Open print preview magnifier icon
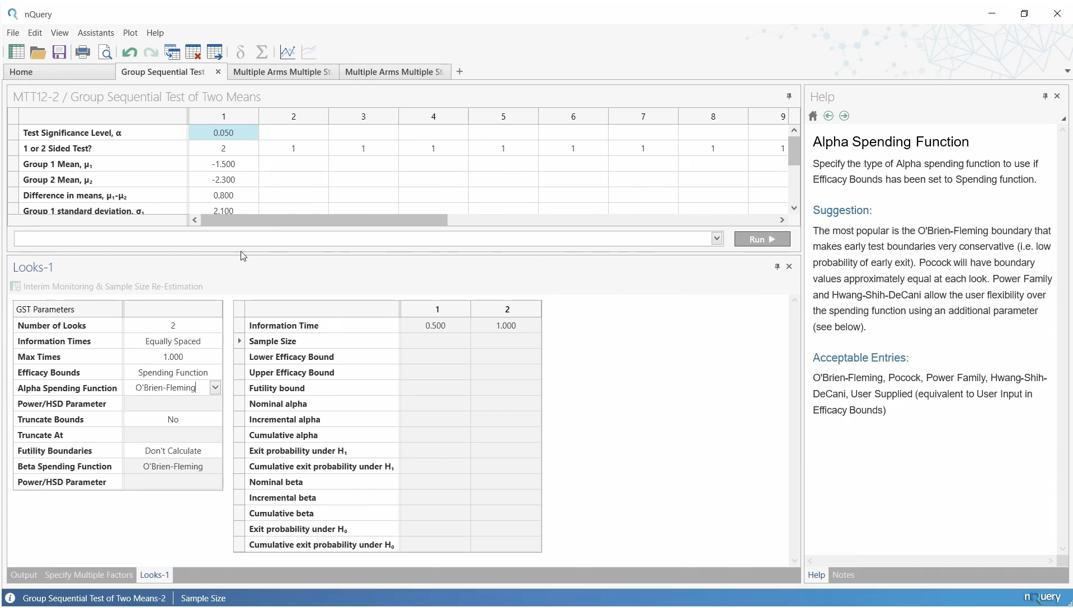Image resolution: width=1073 pixels, height=608 pixels. point(105,53)
